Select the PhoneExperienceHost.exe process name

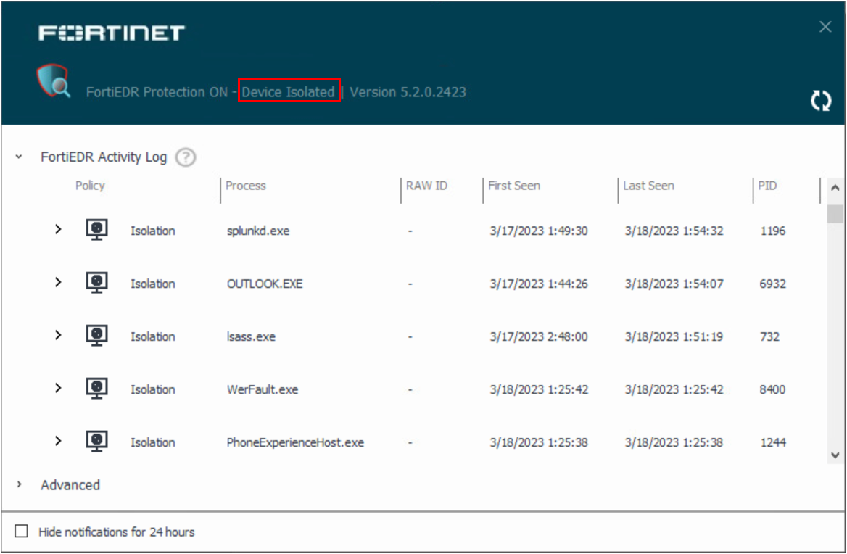[x=295, y=443]
